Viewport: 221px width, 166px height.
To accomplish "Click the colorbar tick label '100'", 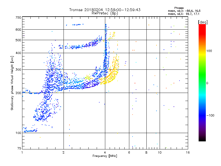I will pos(209,51).
